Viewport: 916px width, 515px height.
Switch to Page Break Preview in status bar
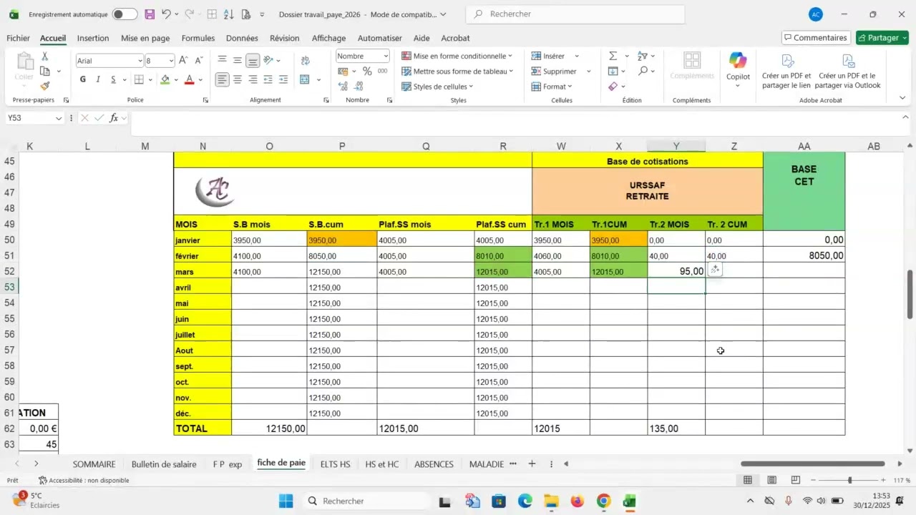point(795,480)
